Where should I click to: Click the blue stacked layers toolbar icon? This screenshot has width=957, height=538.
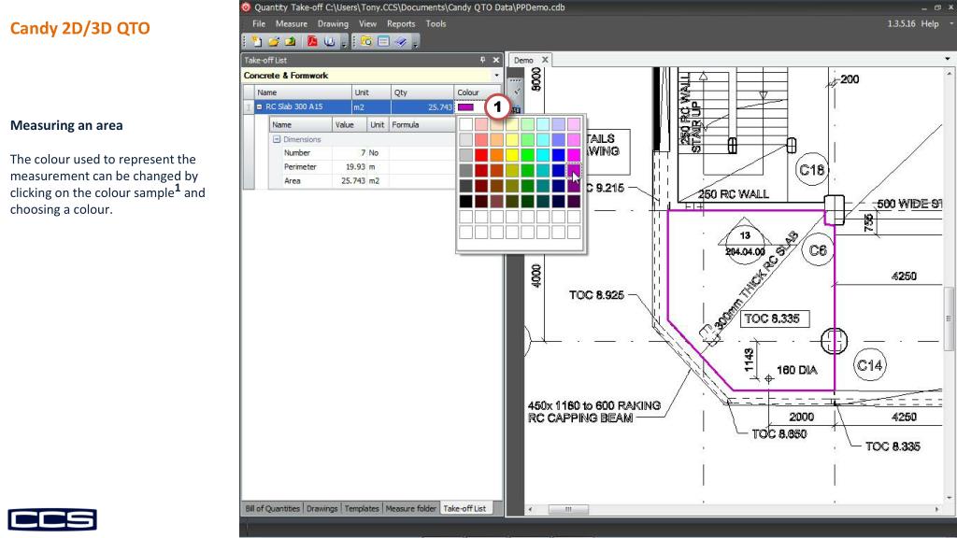click(x=400, y=41)
